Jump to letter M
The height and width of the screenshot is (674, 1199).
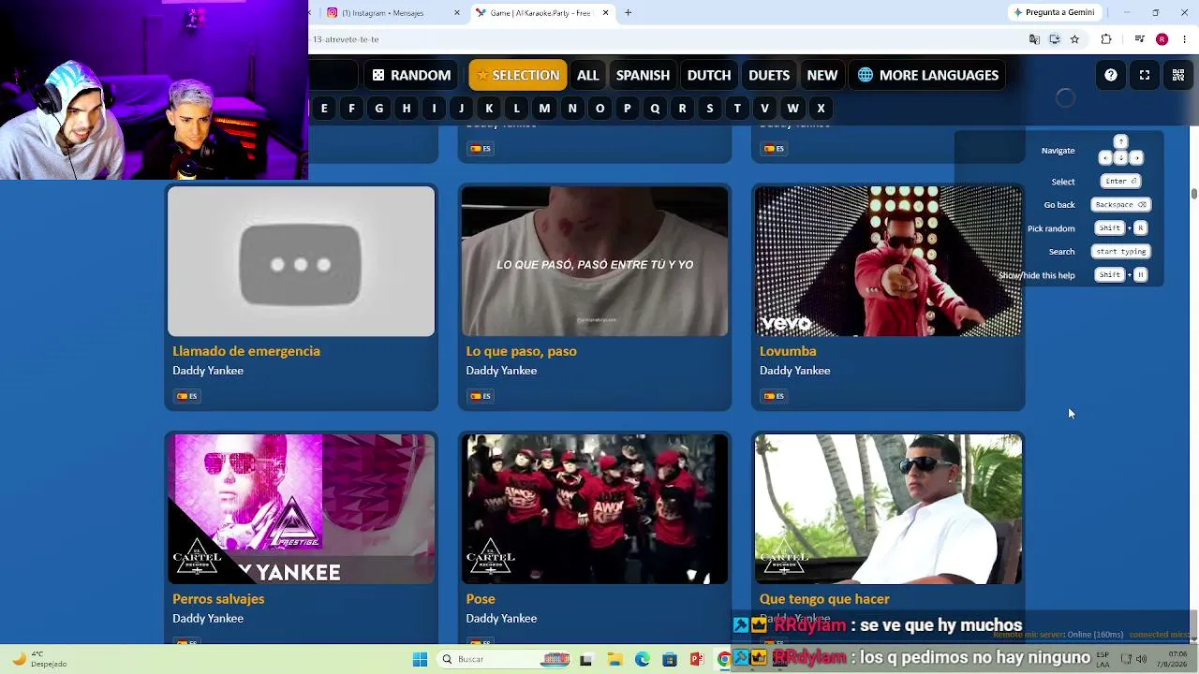tap(544, 109)
